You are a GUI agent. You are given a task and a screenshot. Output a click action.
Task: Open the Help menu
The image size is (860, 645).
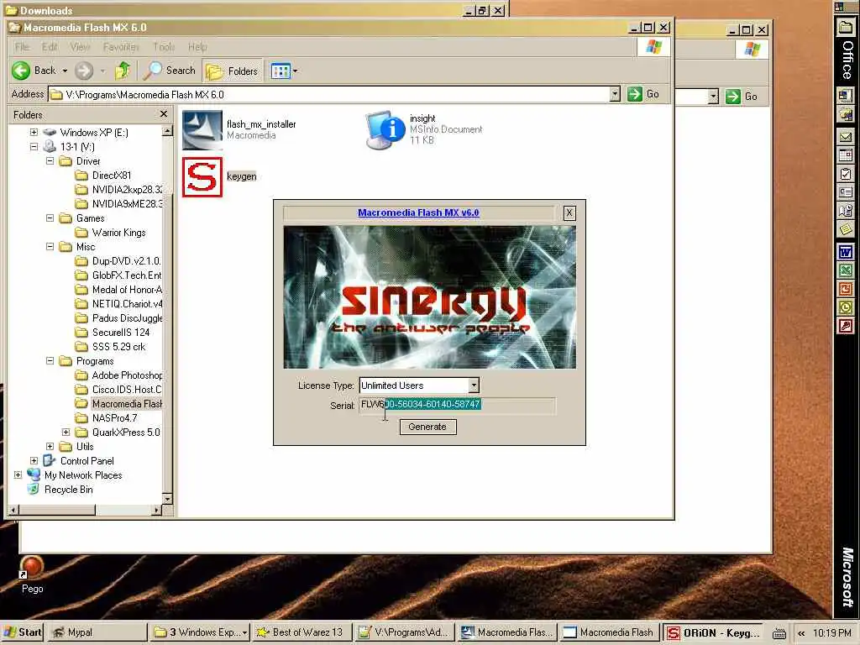tap(197, 47)
